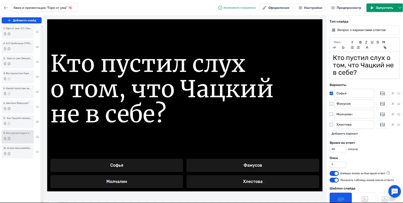Toggle bold formatting in the text editor
The width and height of the screenshot is (403, 203).
(x=360, y=42)
